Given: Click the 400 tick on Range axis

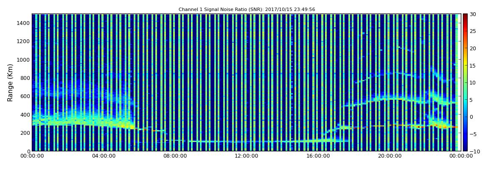Looking at the screenshot, I should (x=25, y=115).
